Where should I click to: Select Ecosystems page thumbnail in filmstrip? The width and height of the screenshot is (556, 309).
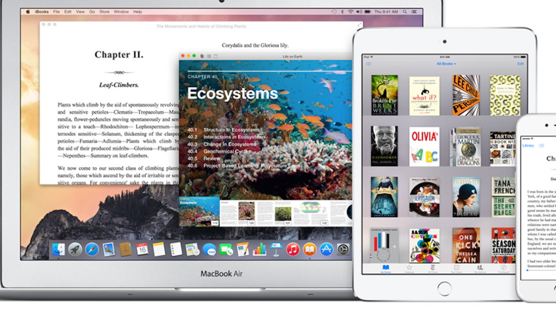click(x=199, y=212)
